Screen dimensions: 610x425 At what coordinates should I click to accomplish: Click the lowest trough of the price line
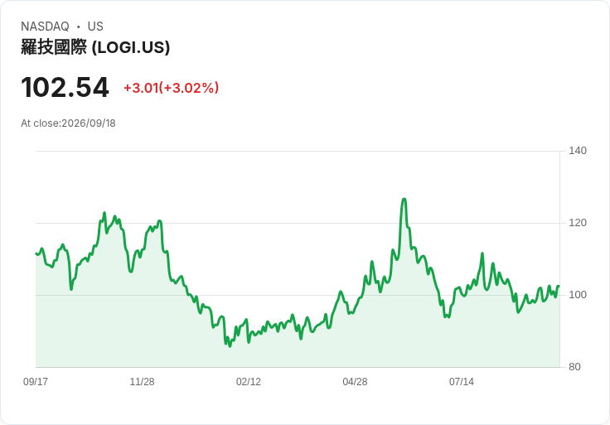[230, 345]
